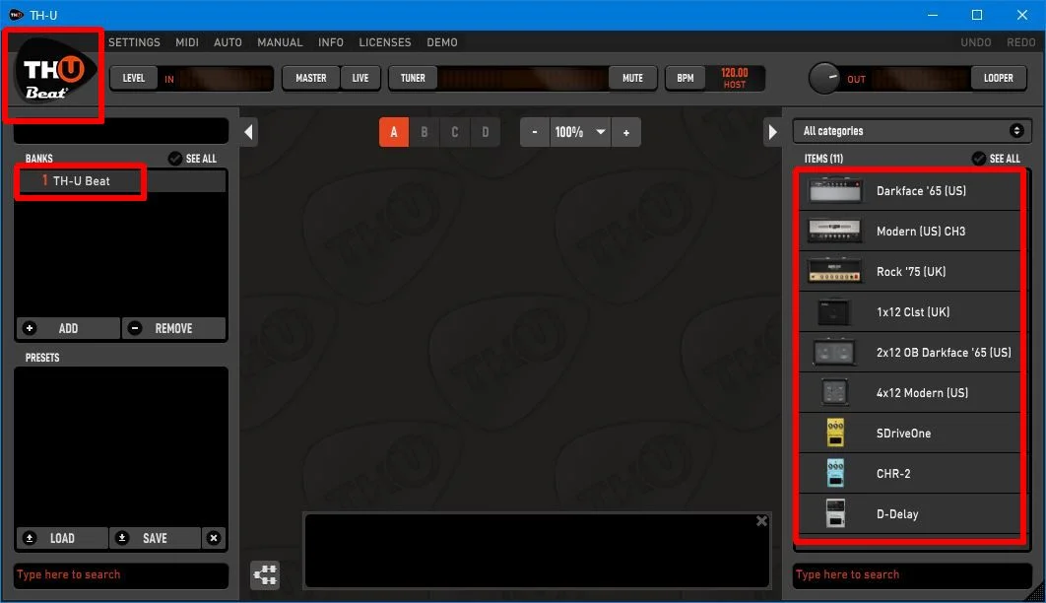Enable LIVE mode
The height and width of the screenshot is (603, 1046).
[360, 78]
